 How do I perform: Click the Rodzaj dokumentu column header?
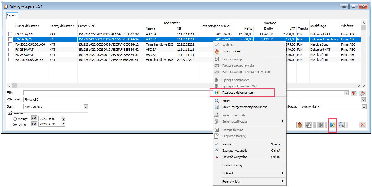tap(63, 26)
